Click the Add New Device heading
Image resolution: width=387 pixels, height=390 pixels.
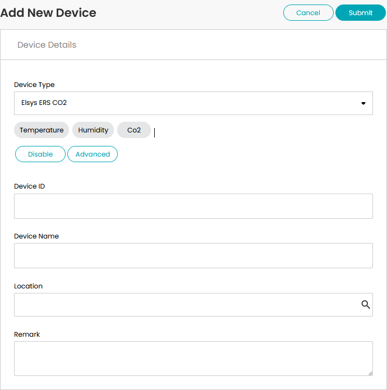tap(48, 13)
